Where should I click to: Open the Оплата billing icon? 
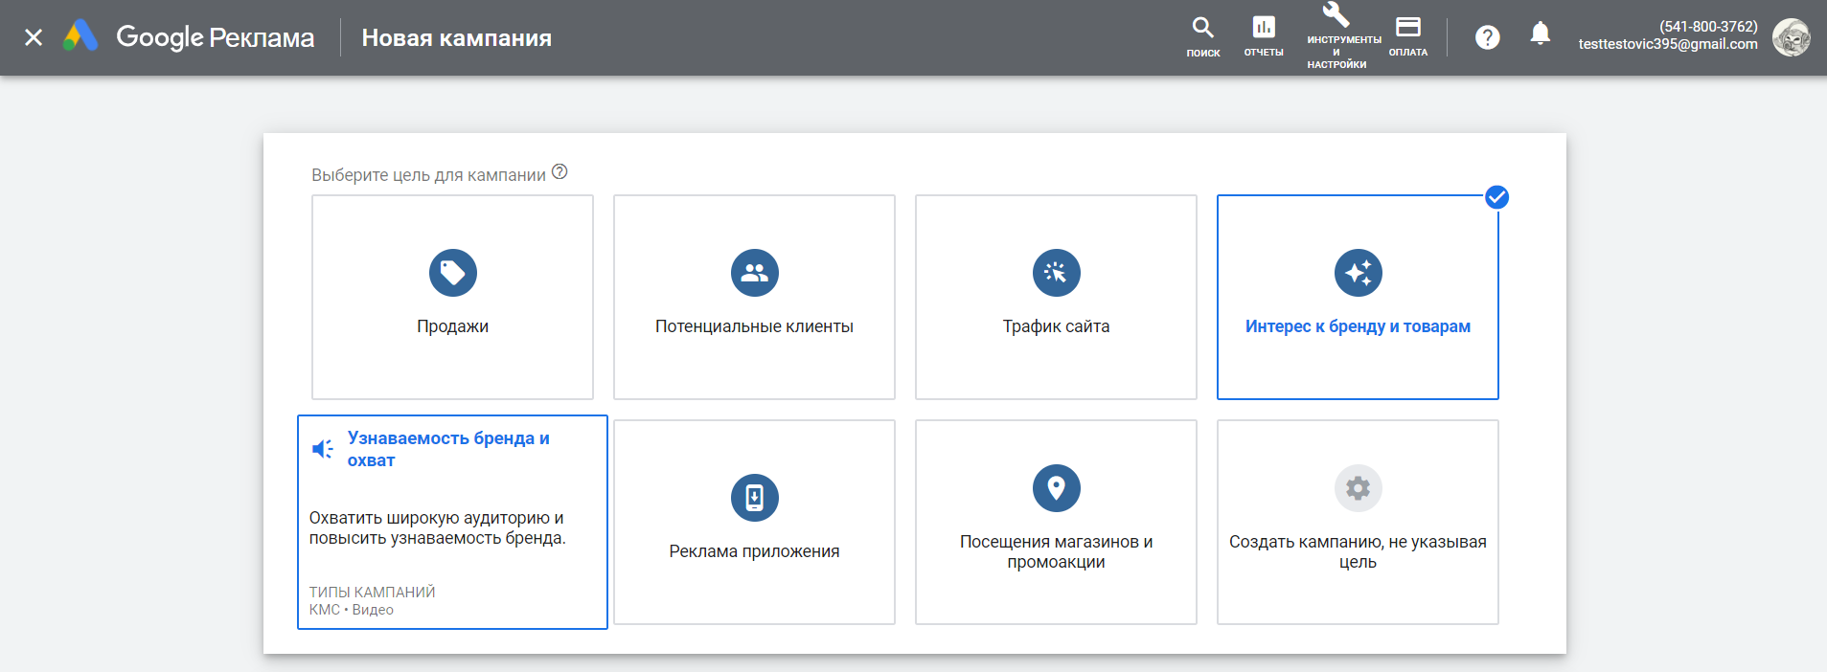click(x=1408, y=37)
